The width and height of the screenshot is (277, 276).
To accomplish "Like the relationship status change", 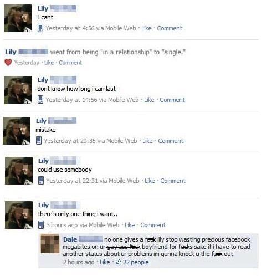I will (49, 63).
